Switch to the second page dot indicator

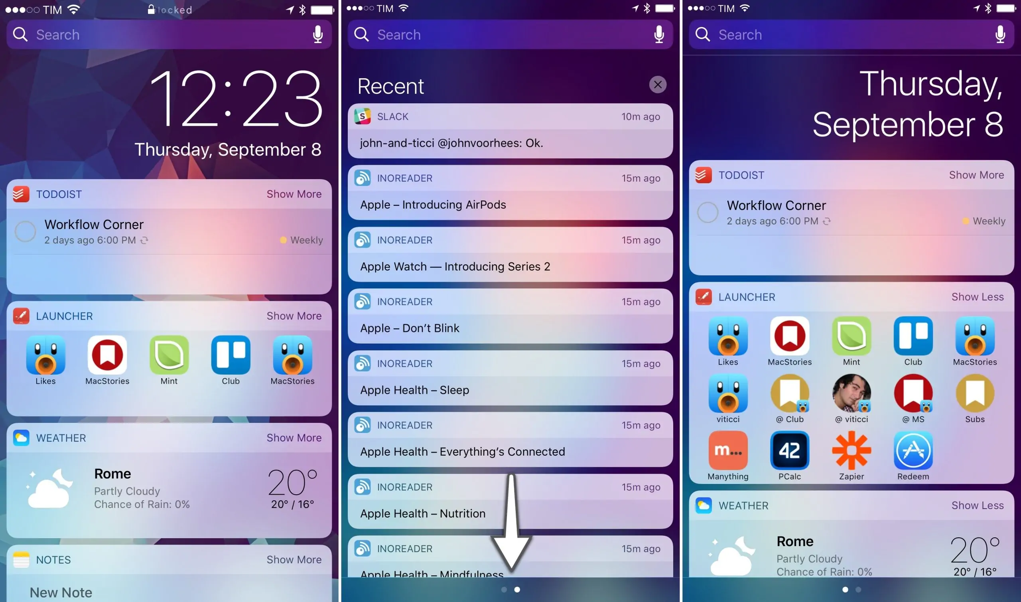coord(517,591)
